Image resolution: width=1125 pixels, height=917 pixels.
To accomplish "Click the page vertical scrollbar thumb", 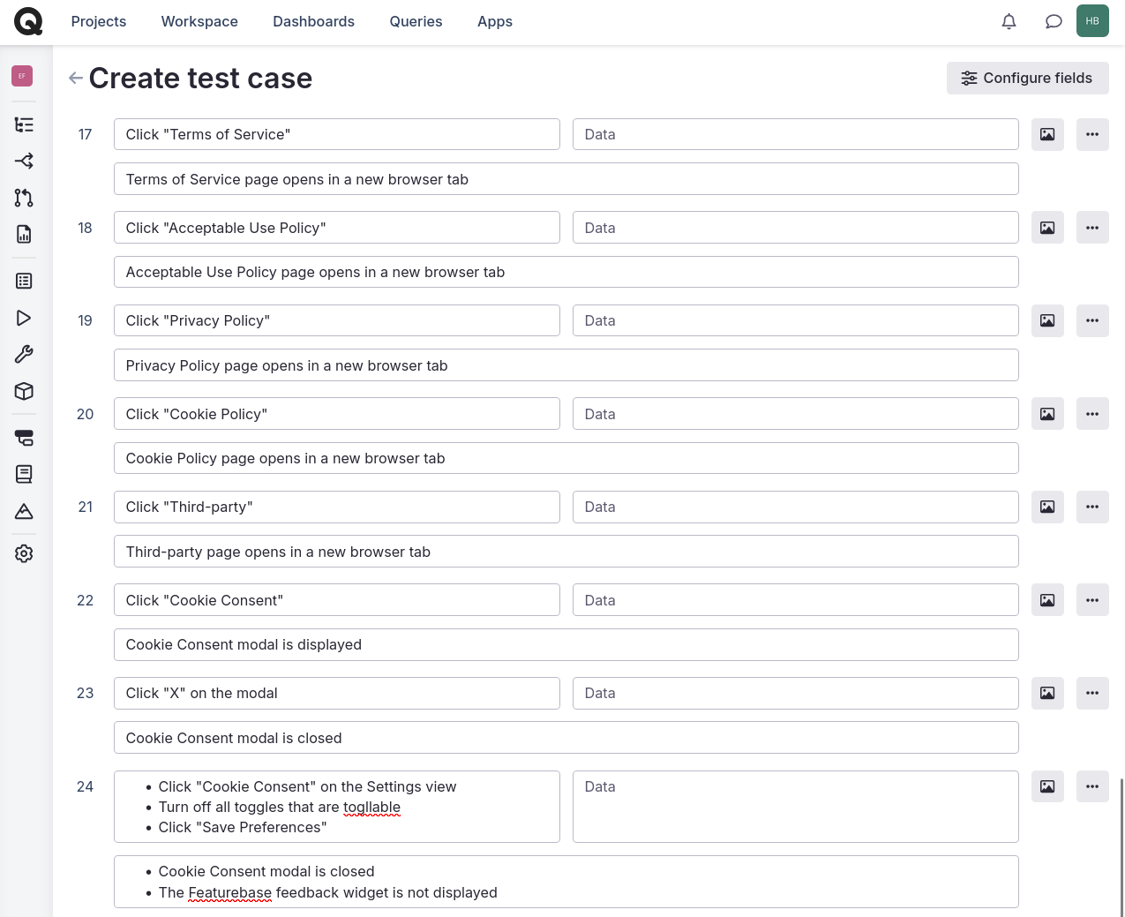I will [x=1121, y=847].
